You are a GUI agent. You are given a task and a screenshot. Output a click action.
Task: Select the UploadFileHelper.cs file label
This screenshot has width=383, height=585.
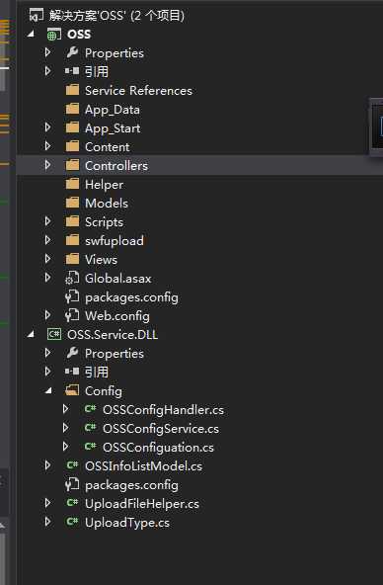(x=142, y=504)
